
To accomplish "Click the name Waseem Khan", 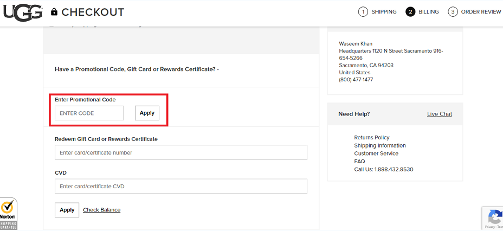I will (x=356, y=43).
